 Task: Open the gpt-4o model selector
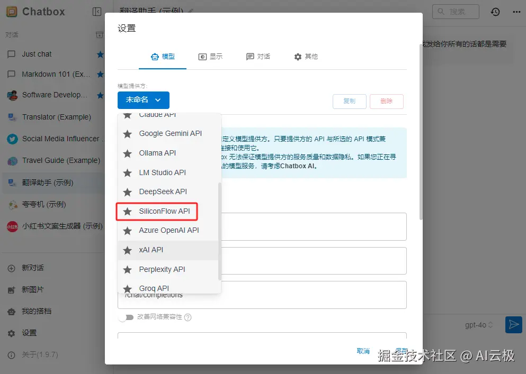click(479, 325)
